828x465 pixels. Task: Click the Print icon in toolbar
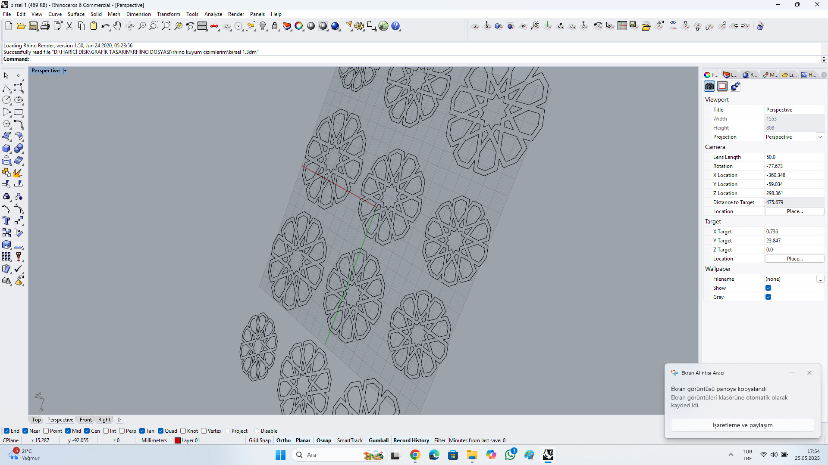[45, 26]
